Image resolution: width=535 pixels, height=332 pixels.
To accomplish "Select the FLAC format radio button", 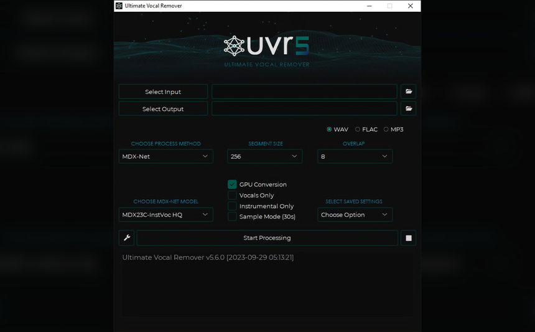I will pyautogui.click(x=358, y=130).
